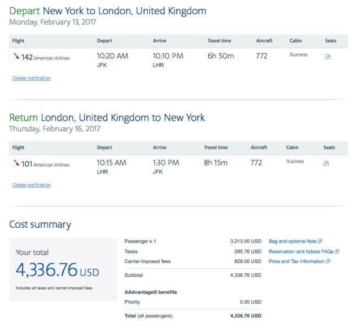Open Reservation and tickets FAQs
Viewport: 357px width, 330px height.
(x=301, y=251)
